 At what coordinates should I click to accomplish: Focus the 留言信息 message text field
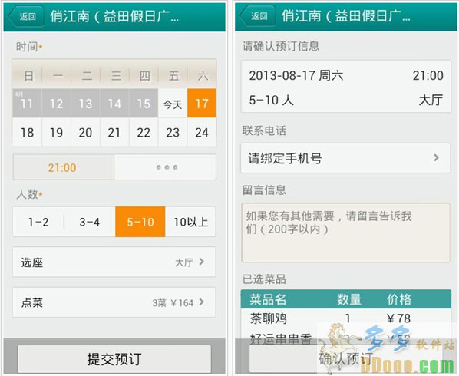[x=345, y=233]
